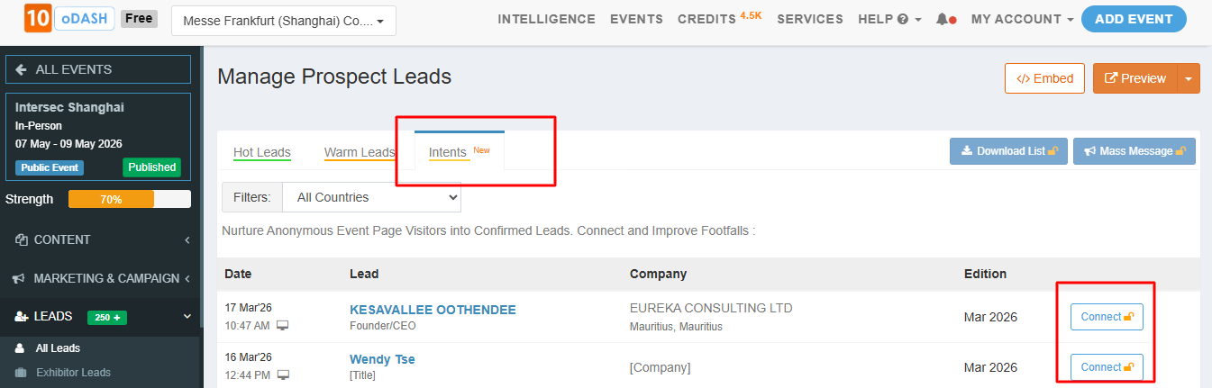Expand the My Account menu
The image size is (1212, 388).
pyautogui.click(x=1022, y=19)
